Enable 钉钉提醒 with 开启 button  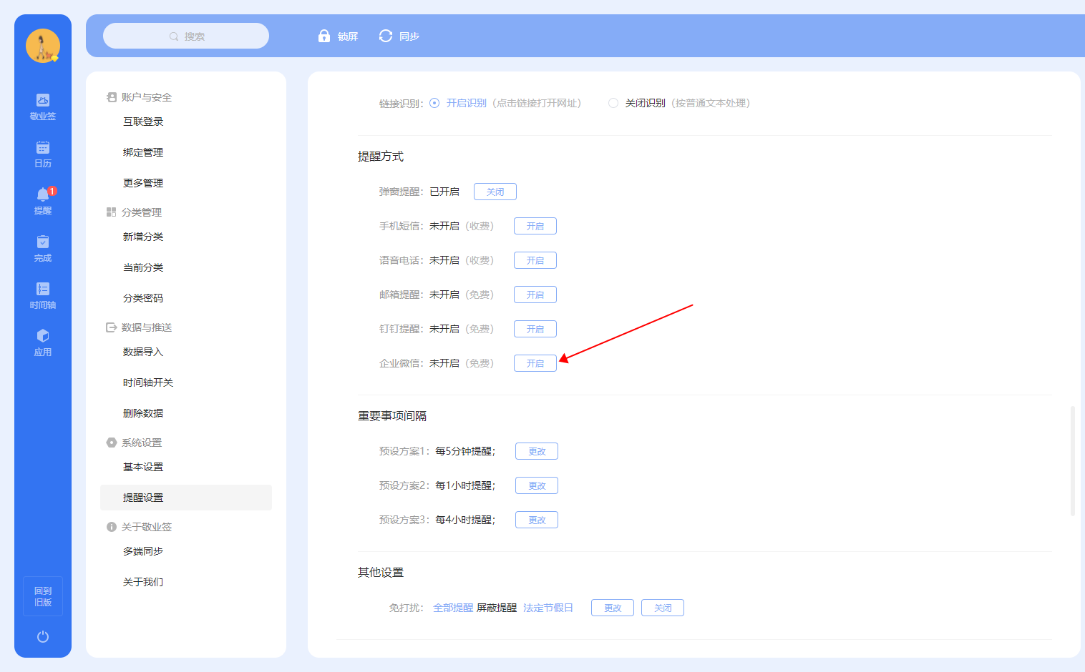coord(535,329)
